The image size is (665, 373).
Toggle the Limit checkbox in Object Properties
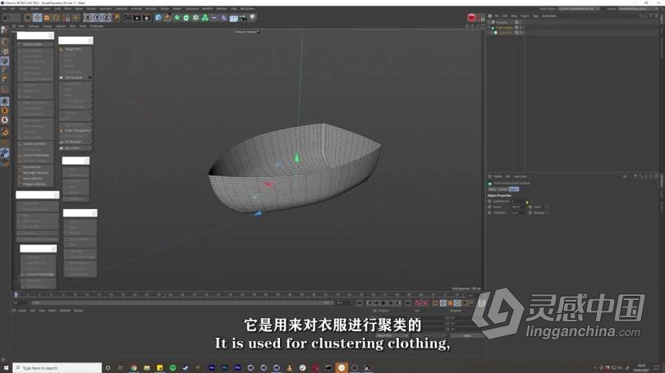coord(547,207)
